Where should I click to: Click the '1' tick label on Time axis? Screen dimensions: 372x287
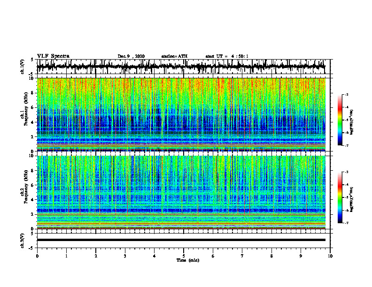[x=67, y=256]
